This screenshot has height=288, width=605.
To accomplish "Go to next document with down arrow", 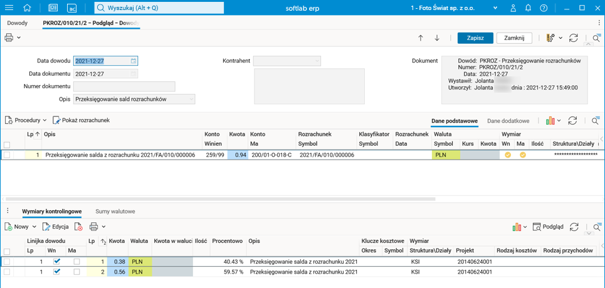I will pyautogui.click(x=437, y=38).
